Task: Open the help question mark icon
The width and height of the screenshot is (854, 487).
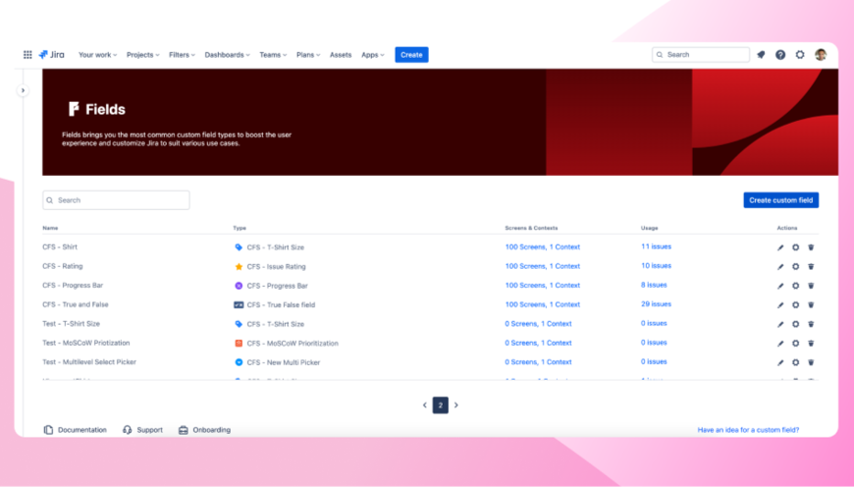Action: pyautogui.click(x=780, y=54)
